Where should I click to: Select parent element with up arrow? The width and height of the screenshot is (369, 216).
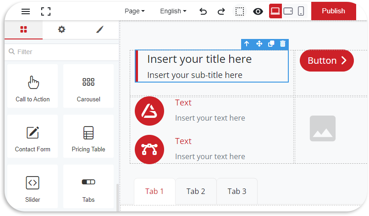247,44
